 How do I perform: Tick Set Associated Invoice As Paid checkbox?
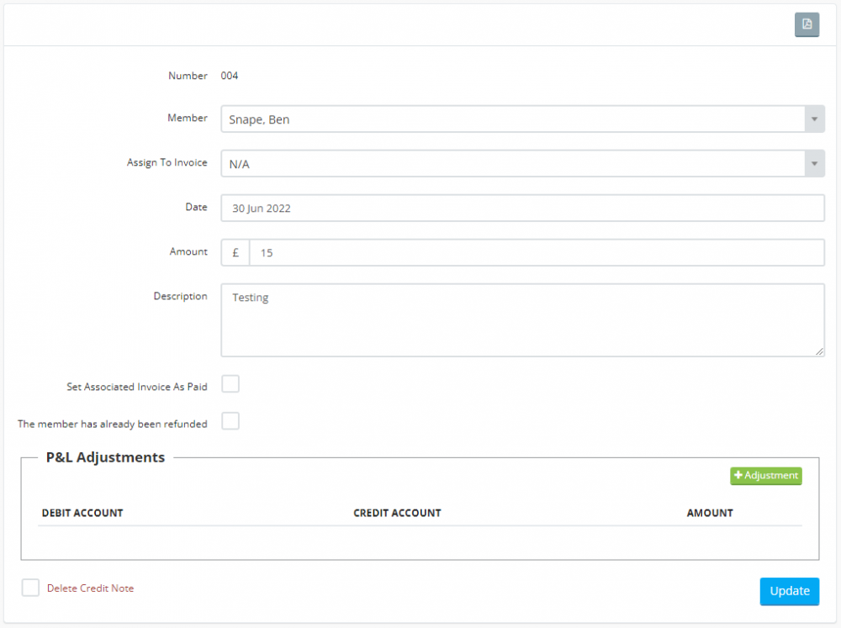[x=230, y=384]
